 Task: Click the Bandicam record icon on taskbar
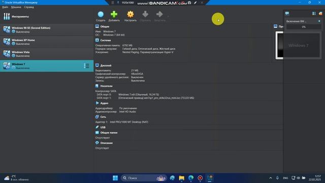pos(200,178)
